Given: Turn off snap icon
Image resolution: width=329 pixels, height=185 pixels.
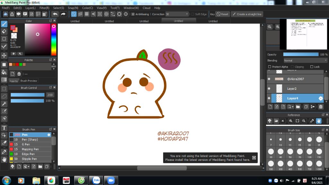Looking at the screenshot, I should 74,14.
